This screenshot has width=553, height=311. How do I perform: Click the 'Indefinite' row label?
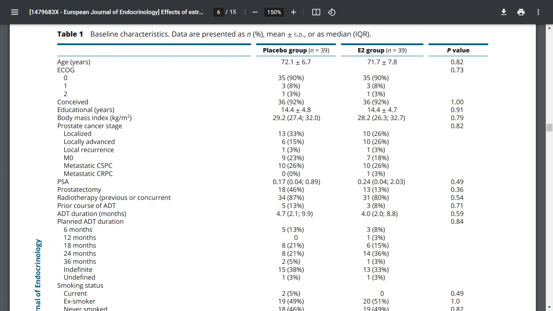click(78, 270)
